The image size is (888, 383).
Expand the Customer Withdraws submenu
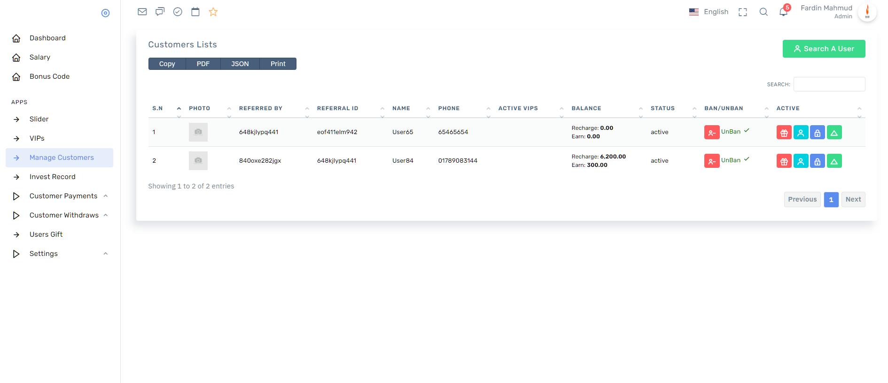tap(64, 215)
